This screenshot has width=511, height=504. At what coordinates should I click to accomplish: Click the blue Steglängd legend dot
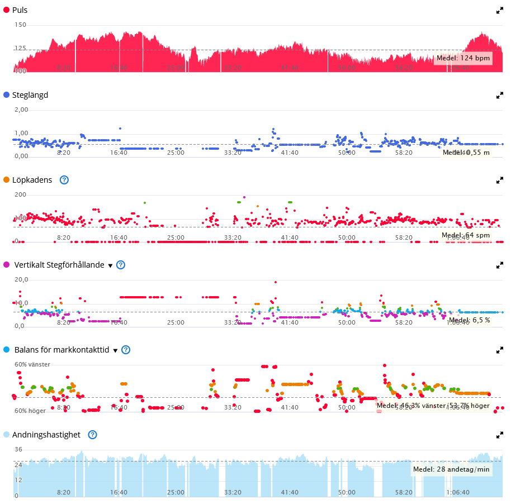6,95
